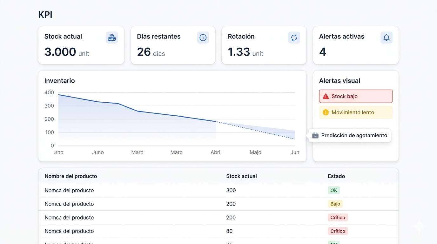Select the Movimiento lento alert
Image resolution: width=437 pixels, height=244 pixels.
click(x=355, y=112)
